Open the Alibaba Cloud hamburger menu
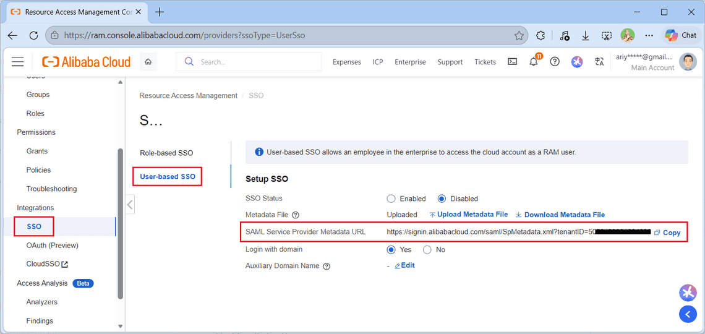 (18, 62)
